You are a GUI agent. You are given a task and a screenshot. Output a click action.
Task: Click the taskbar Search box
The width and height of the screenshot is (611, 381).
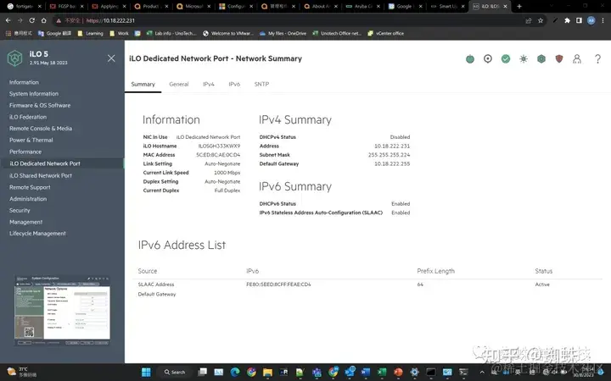[175, 372]
